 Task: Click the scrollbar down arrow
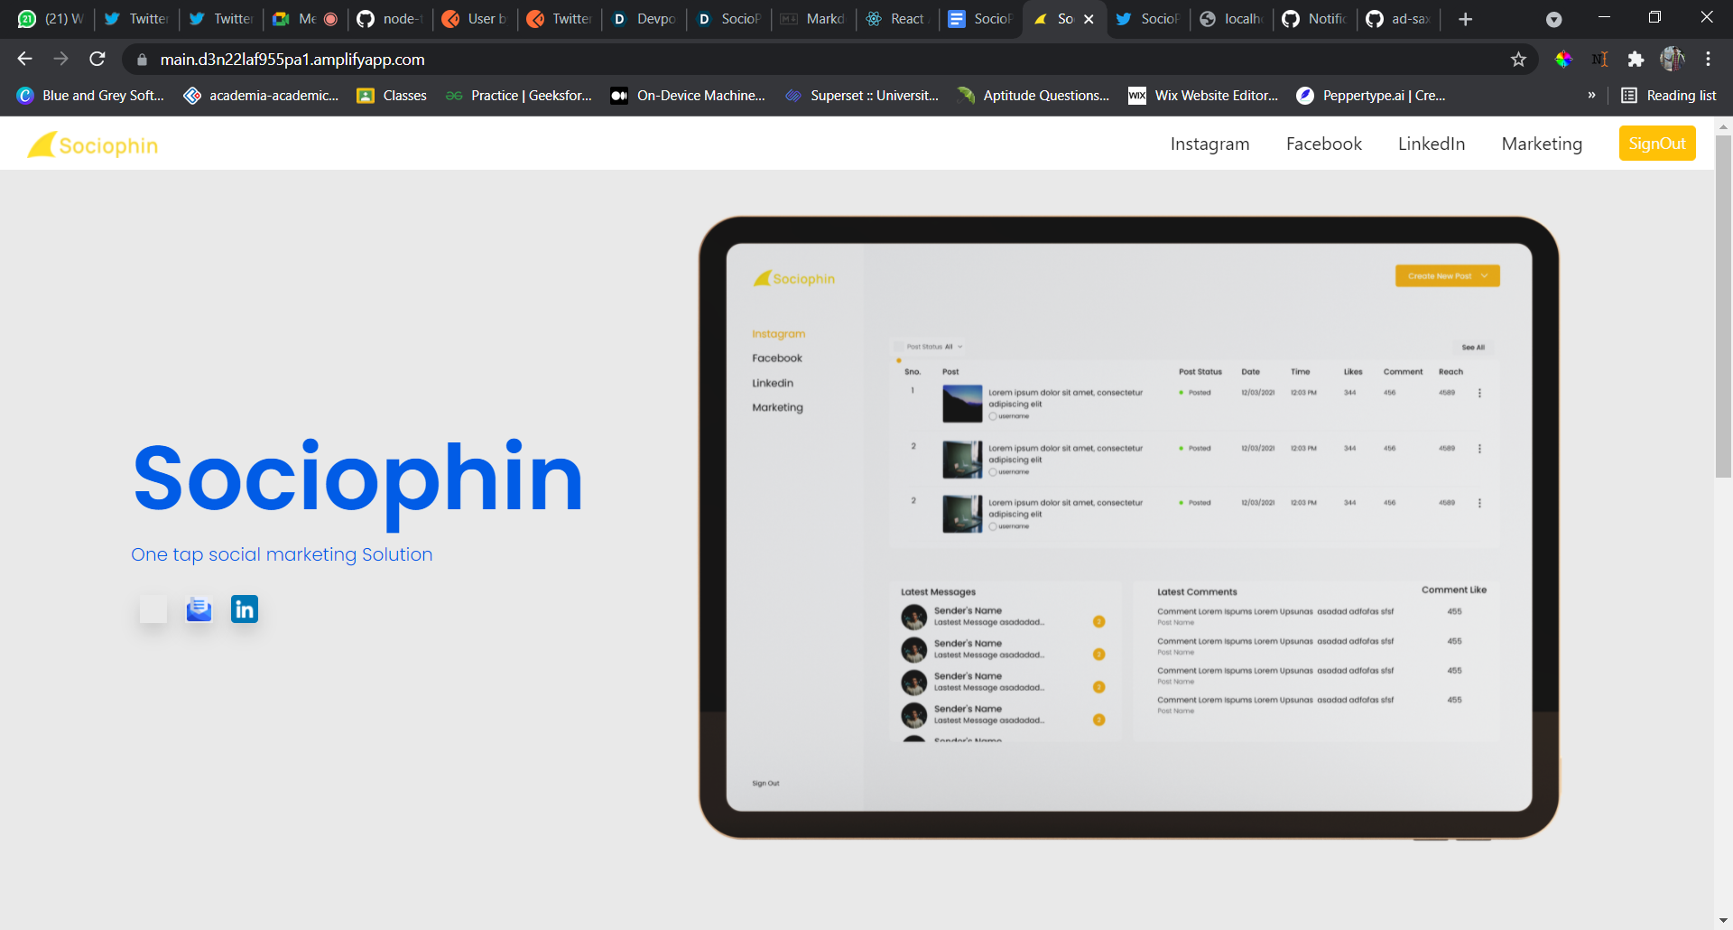pos(1723,921)
